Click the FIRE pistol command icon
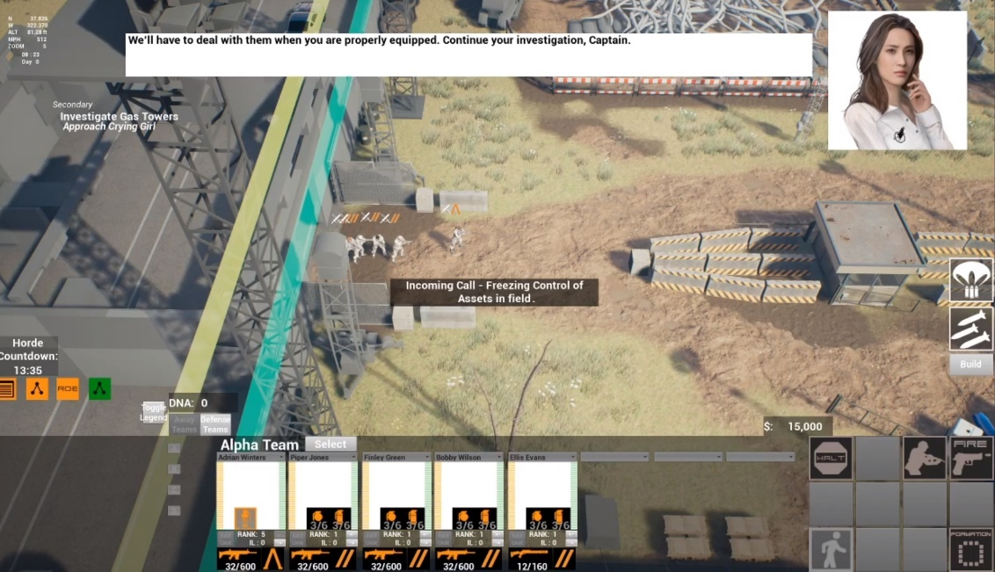995x572 pixels. [970, 457]
